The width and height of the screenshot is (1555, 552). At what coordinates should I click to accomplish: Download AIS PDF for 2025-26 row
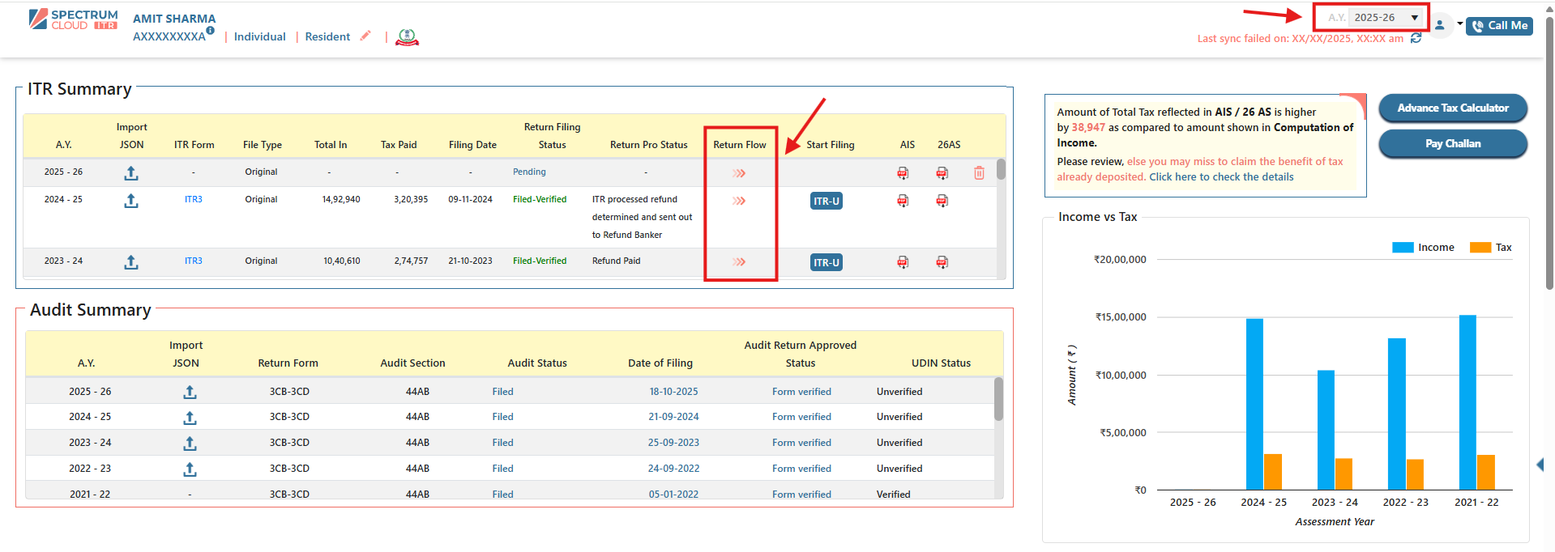point(903,173)
